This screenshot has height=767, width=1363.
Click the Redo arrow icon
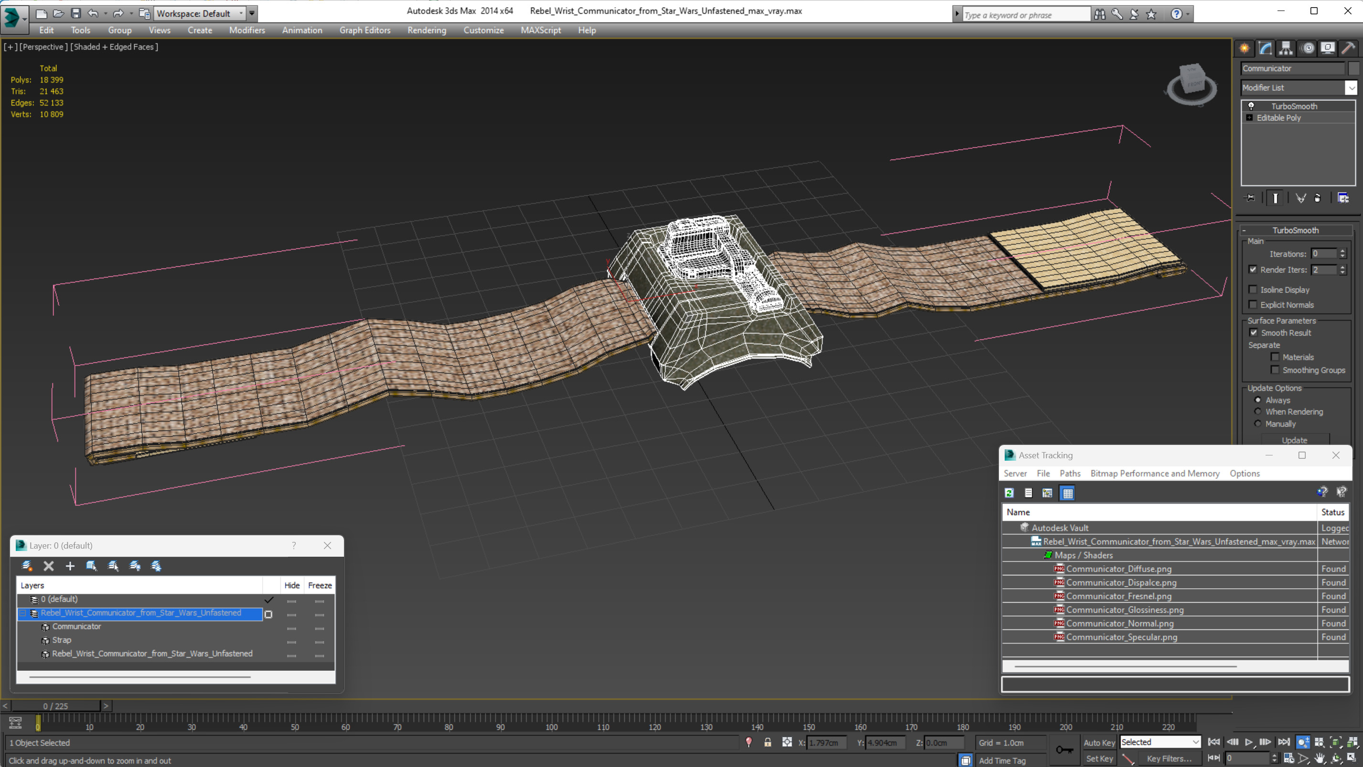click(x=118, y=13)
